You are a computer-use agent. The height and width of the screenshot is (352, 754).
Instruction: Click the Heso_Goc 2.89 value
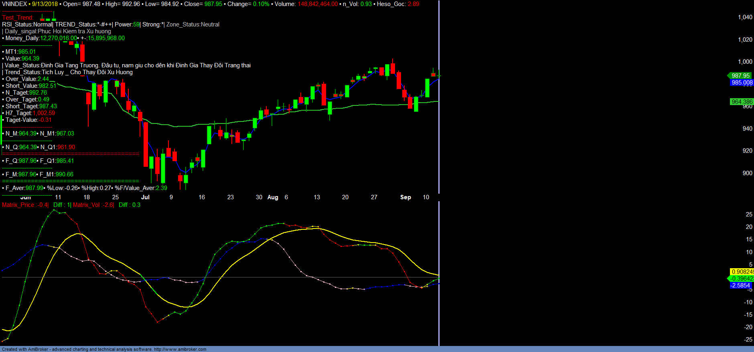click(x=413, y=4)
